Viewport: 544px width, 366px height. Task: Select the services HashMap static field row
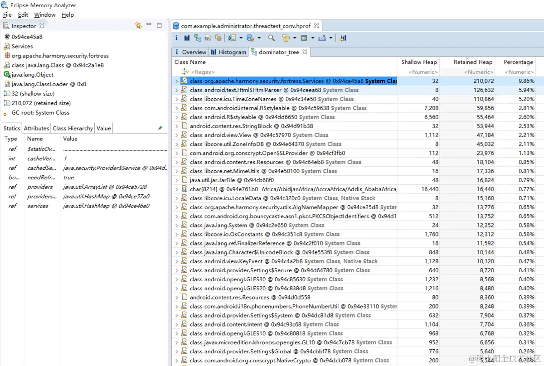(84, 206)
